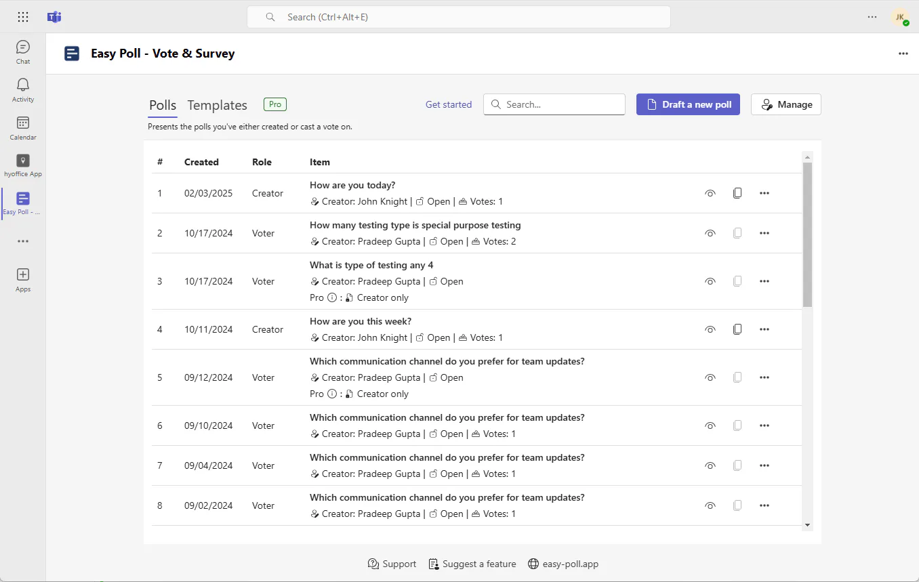Click the eye icon for poll number 8
The image size is (919, 582).
(x=710, y=505)
